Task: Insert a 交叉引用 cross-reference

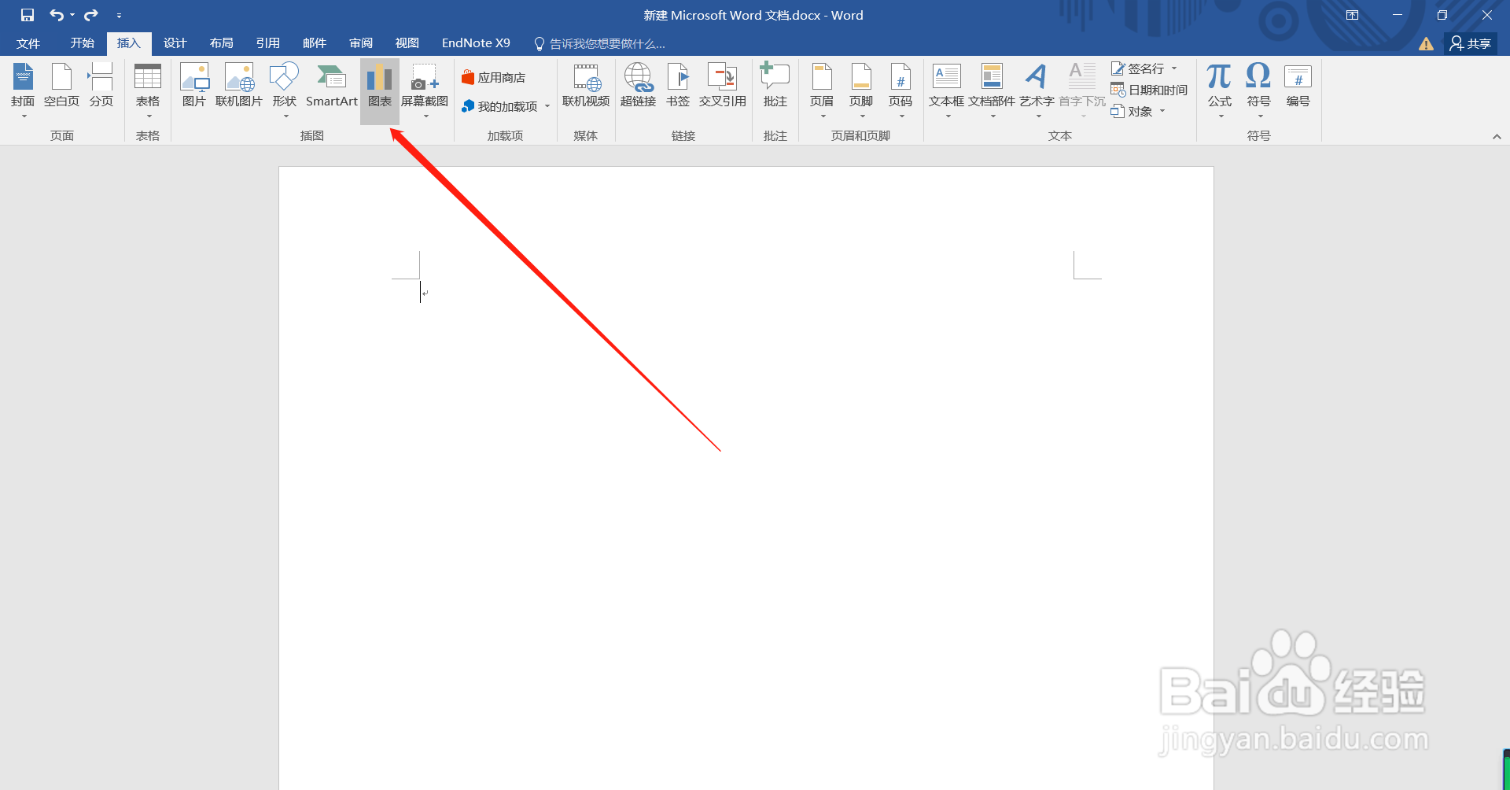Action: (723, 85)
